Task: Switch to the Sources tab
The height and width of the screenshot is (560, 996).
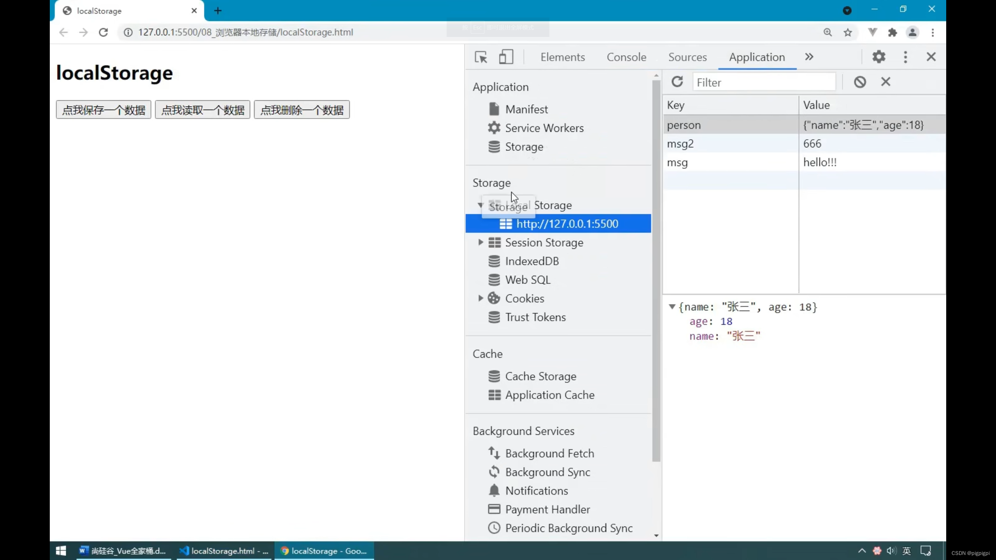Action: (x=687, y=57)
